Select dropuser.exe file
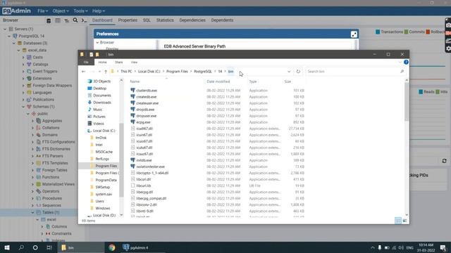This screenshot has width=451, height=253. [x=146, y=115]
